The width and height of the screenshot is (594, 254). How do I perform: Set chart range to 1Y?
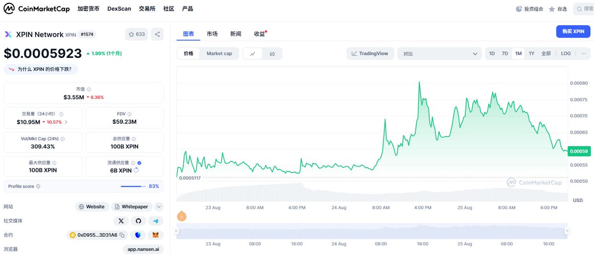point(532,53)
